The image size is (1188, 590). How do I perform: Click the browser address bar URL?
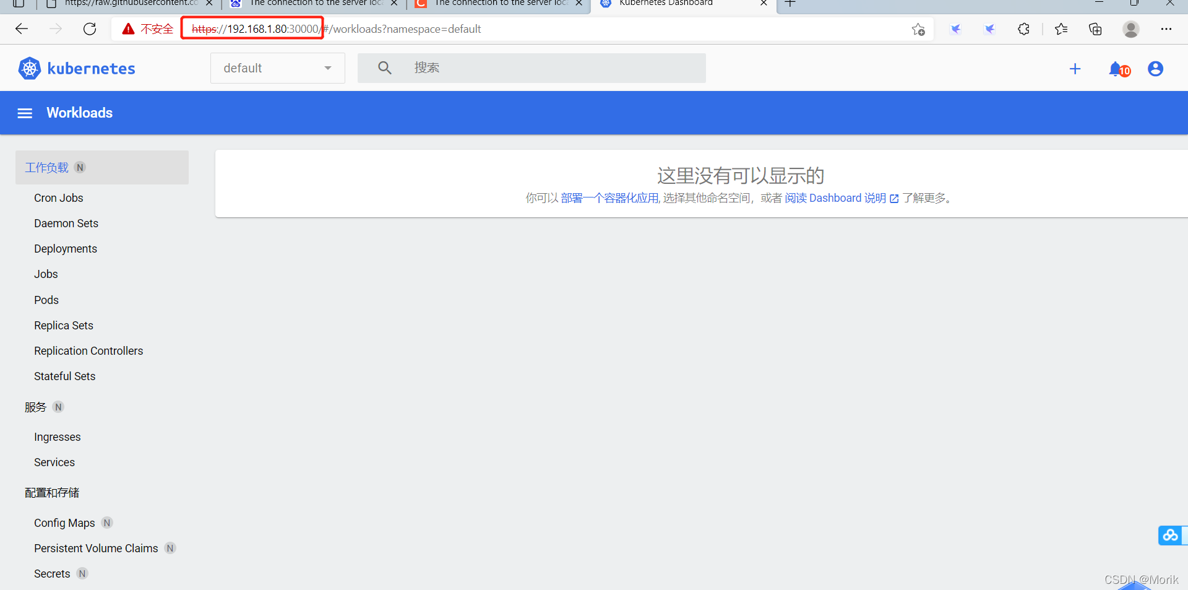pyautogui.click(x=337, y=29)
